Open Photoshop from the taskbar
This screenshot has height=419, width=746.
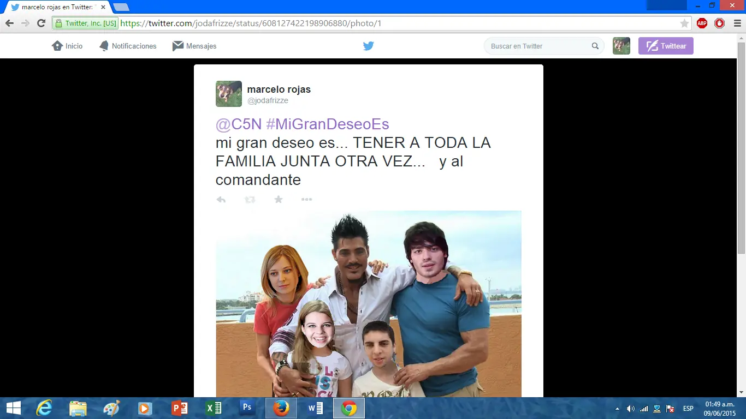(x=247, y=408)
